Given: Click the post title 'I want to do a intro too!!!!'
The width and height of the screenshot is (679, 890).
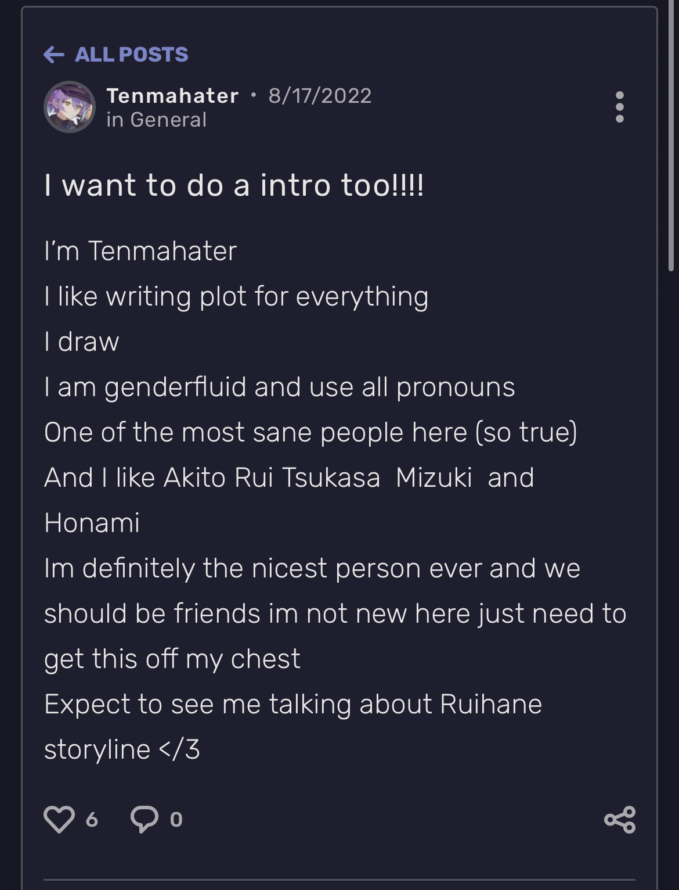Looking at the screenshot, I should (234, 185).
